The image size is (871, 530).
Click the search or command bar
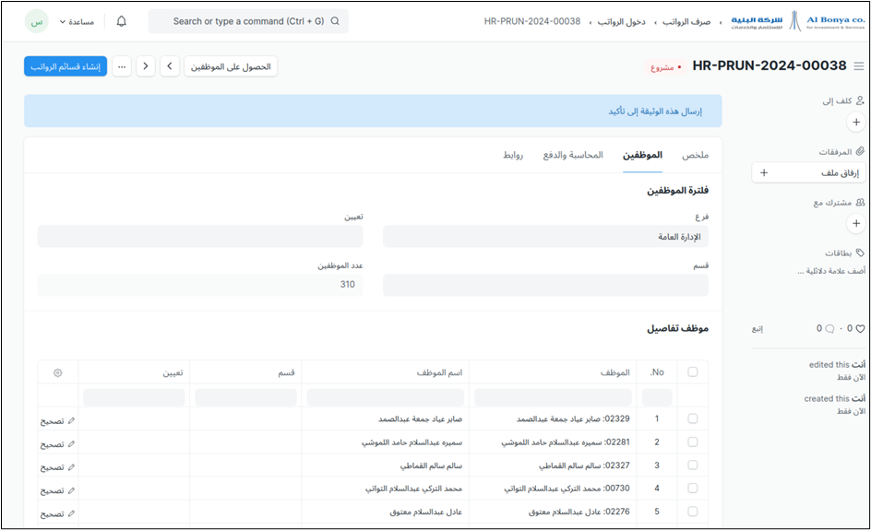[x=248, y=21]
